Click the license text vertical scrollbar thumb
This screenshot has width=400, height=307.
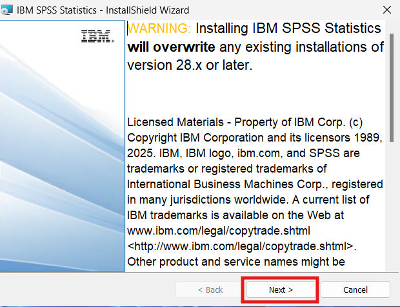[x=392, y=88]
